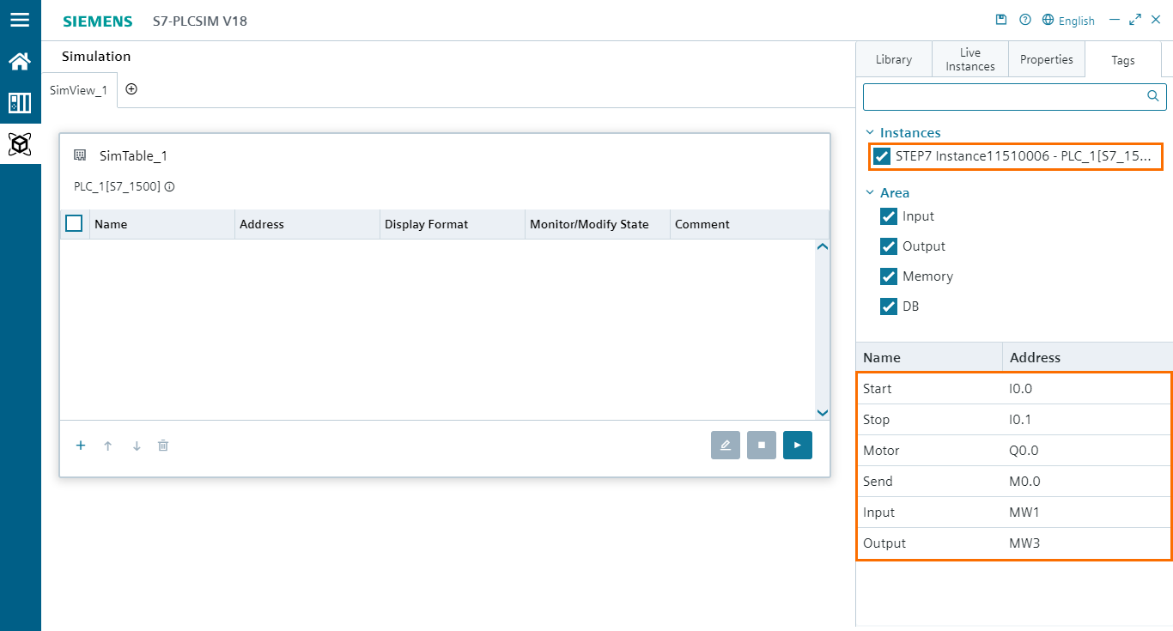Maximize the application window

(1135, 20)
